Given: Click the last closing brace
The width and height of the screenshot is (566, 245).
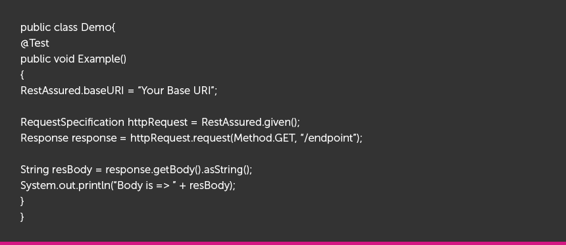Looking at the screenshot, I should click(x=22, y=217).
